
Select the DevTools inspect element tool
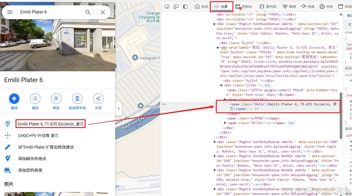pyautogui.click(x=167, y=6)
